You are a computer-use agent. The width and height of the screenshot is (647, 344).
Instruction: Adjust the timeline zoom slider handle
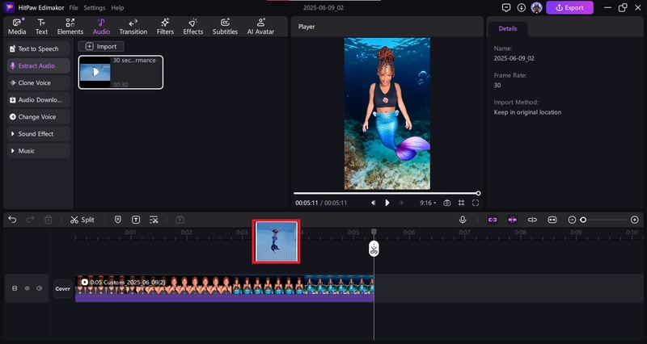pos(583,220)
